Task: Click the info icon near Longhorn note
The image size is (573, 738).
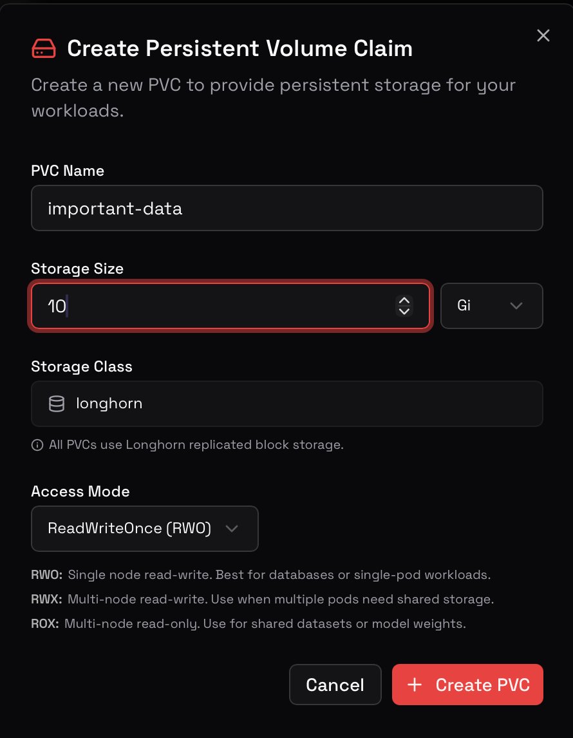Action: pyautogui.click(x=37, y=445)
